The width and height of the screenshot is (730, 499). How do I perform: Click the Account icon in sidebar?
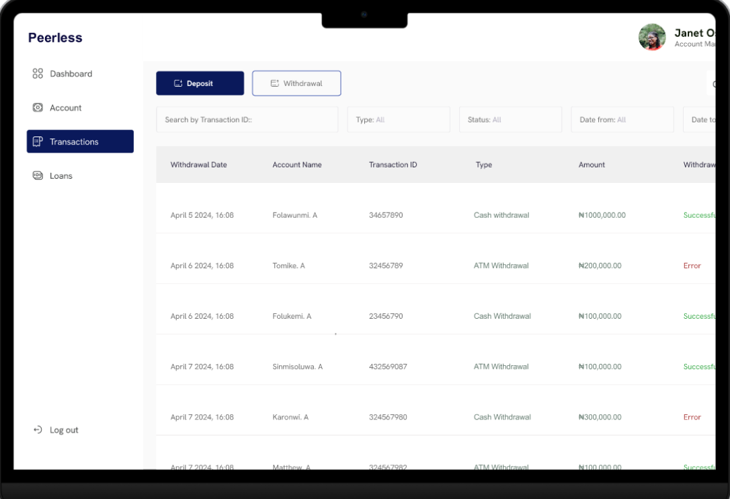click(38, 108)
